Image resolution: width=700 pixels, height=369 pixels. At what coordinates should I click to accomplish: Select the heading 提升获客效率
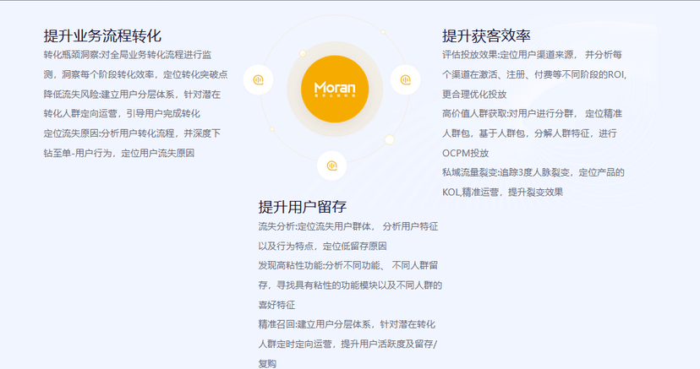click(x=486, y=35)
